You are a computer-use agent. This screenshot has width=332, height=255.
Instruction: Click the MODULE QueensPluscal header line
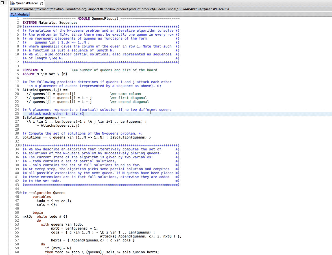click(101, 19)
